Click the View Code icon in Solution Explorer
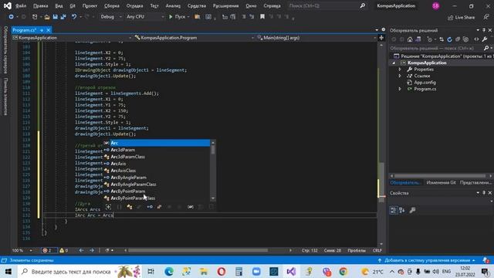This screenshot has width=494, height=278. click(476, 39)
